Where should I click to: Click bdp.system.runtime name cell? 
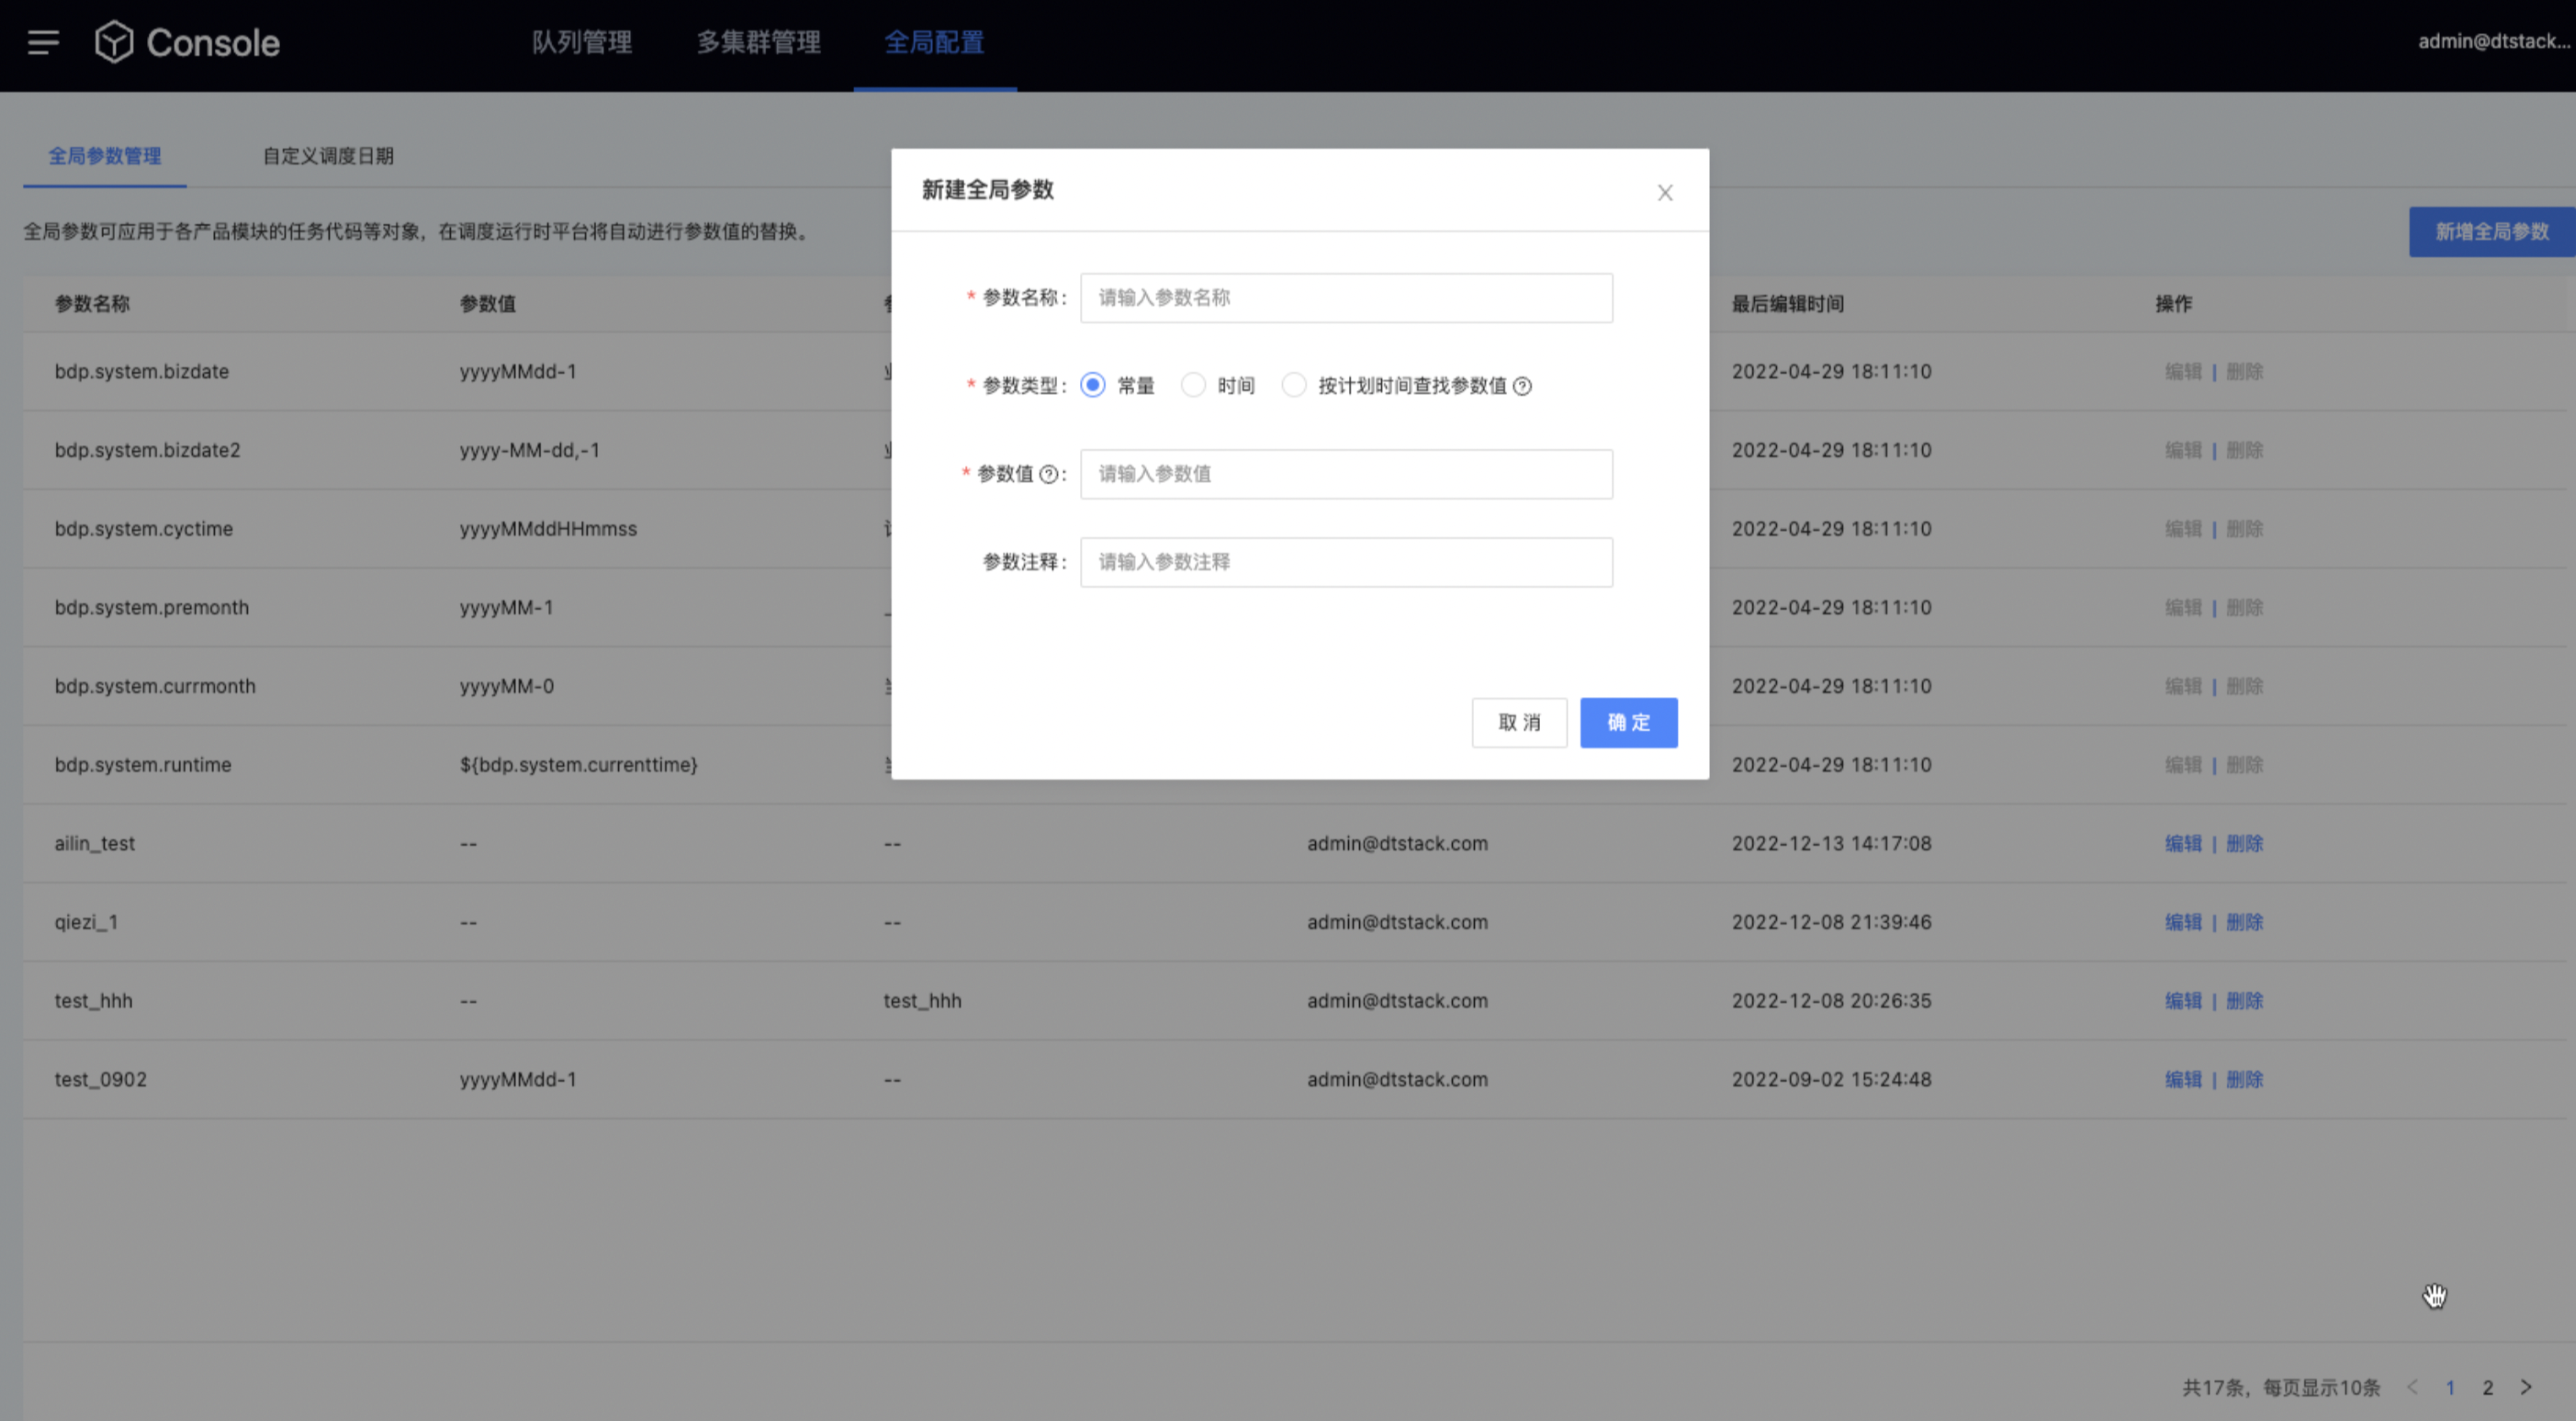[x=143, y=765]
